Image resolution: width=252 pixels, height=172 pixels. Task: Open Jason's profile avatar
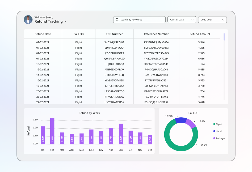tap(28, 20)
